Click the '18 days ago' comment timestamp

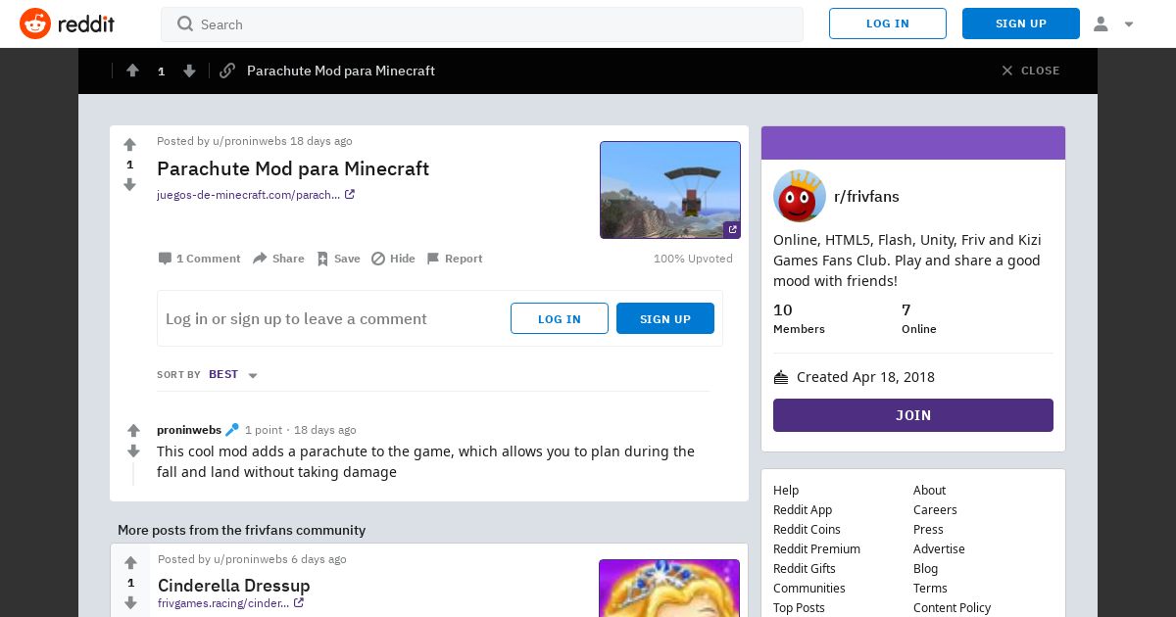coord(325,430)
